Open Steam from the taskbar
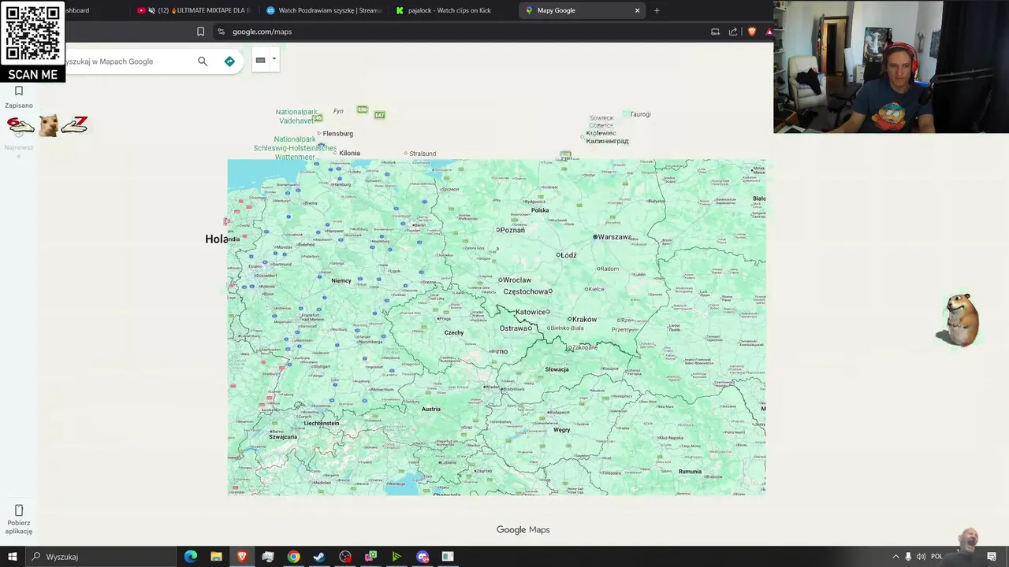This screenshot has width=1009, height=567. (x=319, y=557)
